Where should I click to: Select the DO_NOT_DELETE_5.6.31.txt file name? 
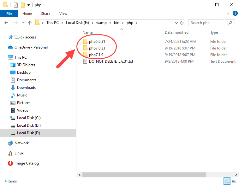pyautogui.click(x=111, y=61)
